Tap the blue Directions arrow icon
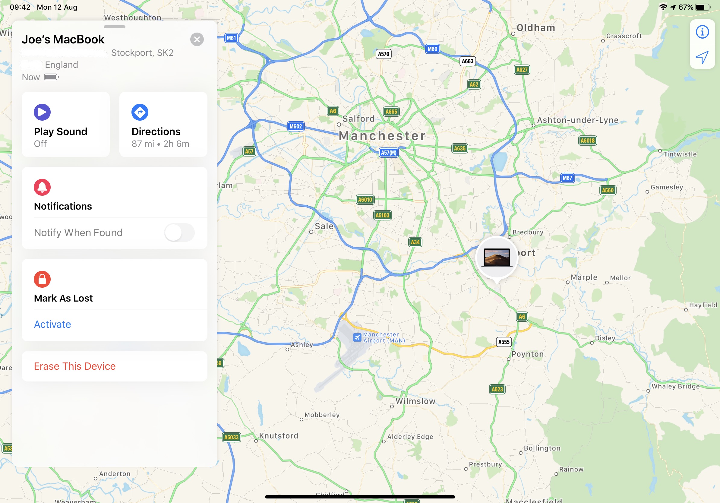This screenshot has width=720, height=503. tap(140, 112)
